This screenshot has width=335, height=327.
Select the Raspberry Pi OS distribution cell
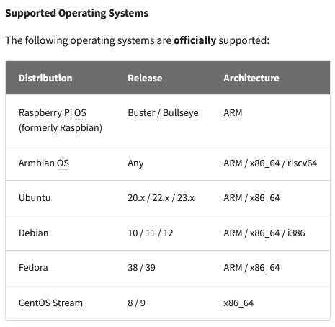[61, 120]
